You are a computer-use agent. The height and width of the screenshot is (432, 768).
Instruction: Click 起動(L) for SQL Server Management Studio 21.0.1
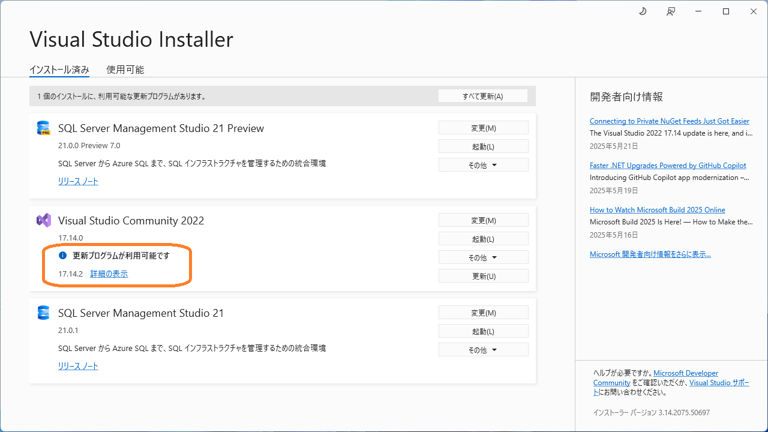click(484, 331)
